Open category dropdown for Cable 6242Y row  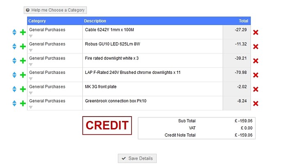pos(31,36)
